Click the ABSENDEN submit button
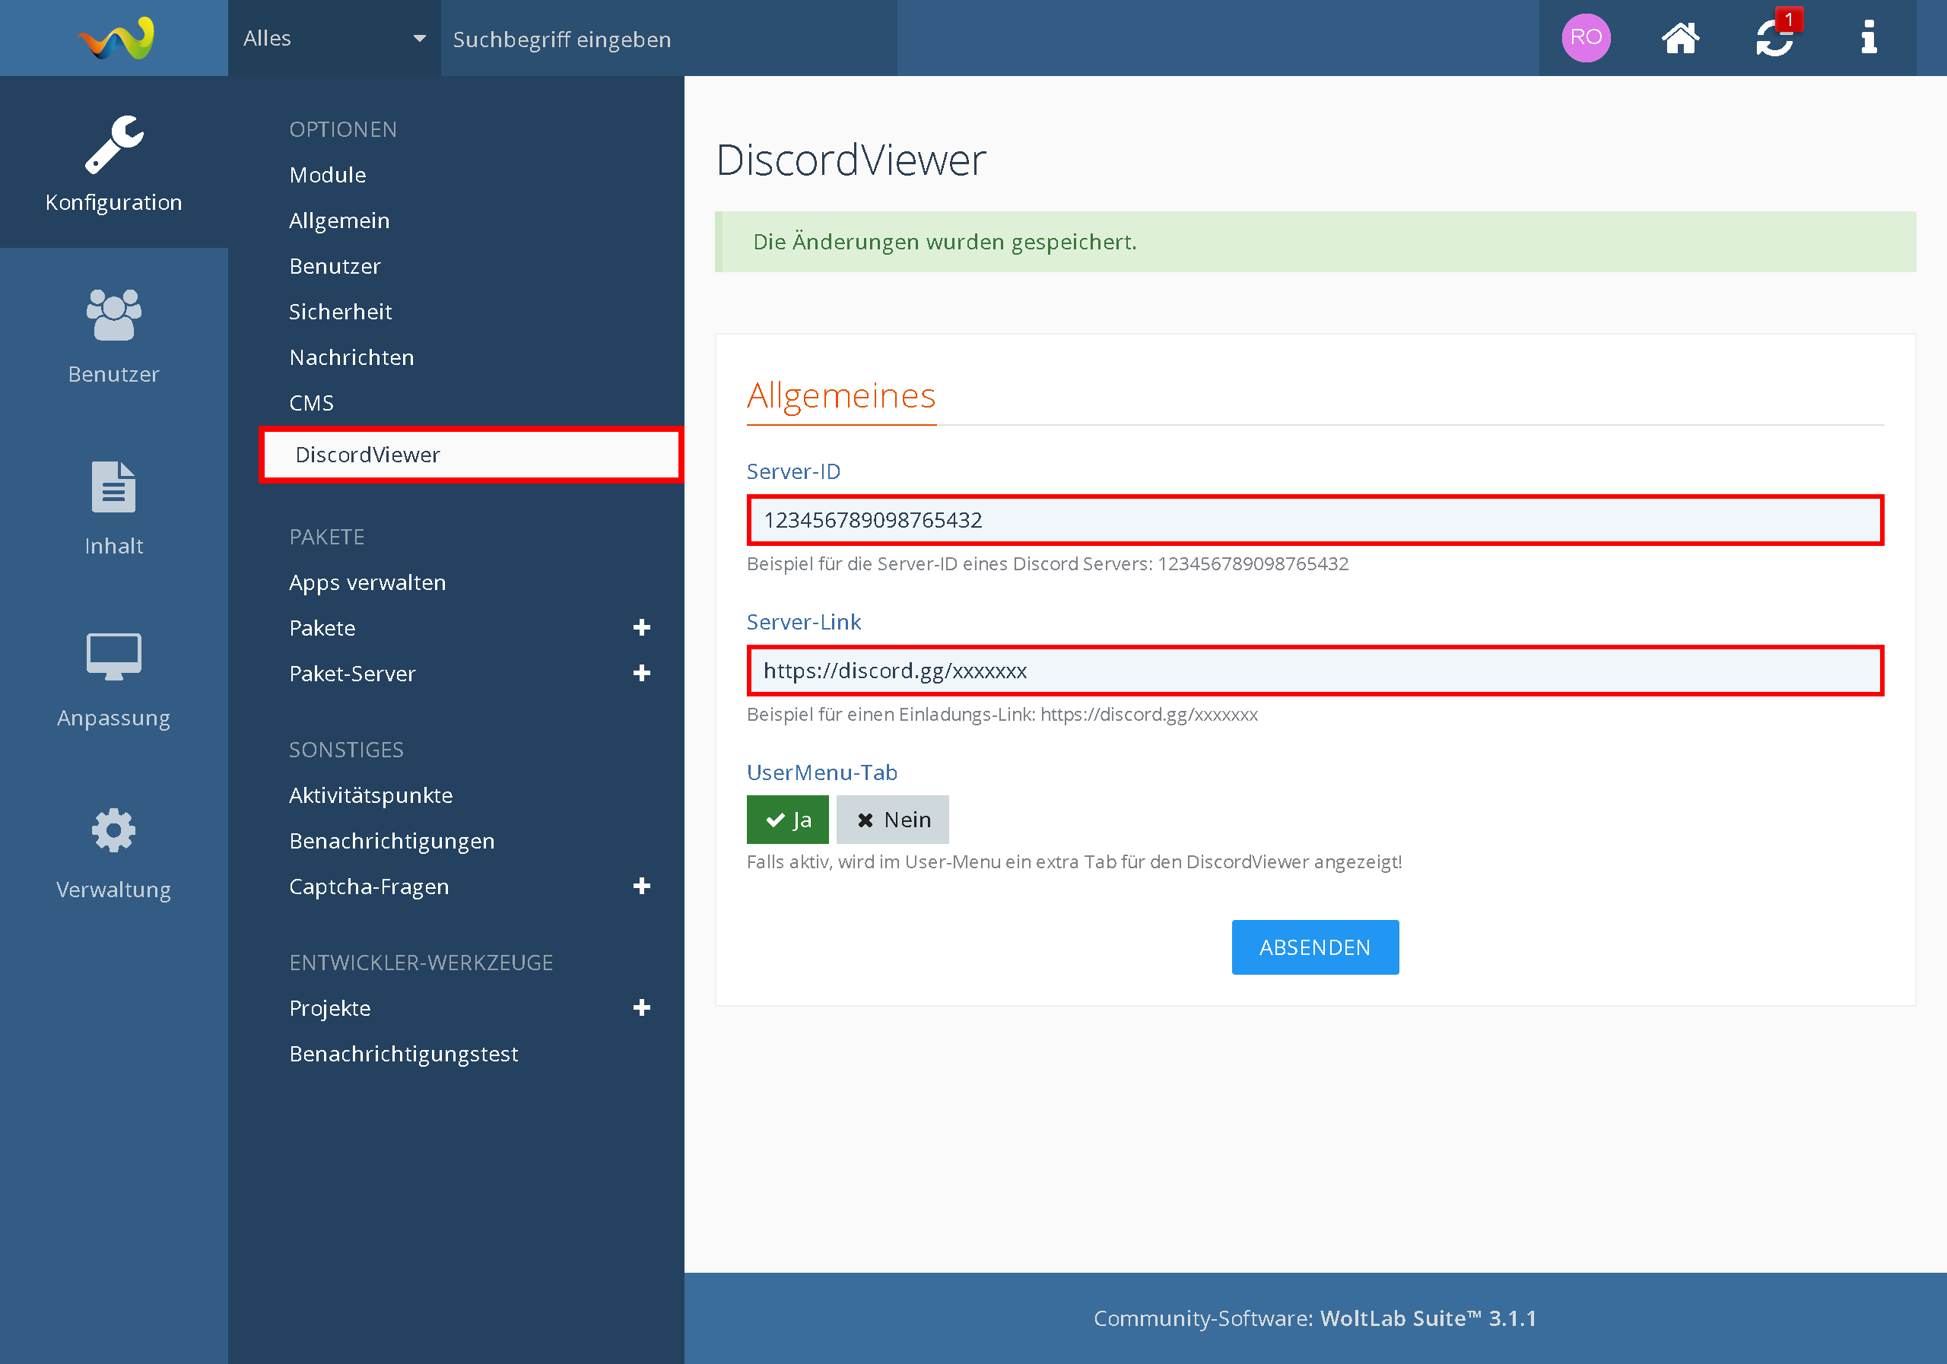Viewport: 1947px width, 1364px height. tap(1314, 947)
